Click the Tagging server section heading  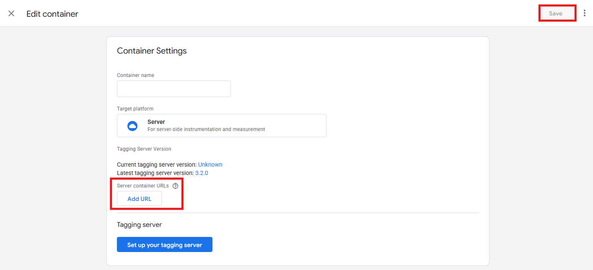pos(140,225)
